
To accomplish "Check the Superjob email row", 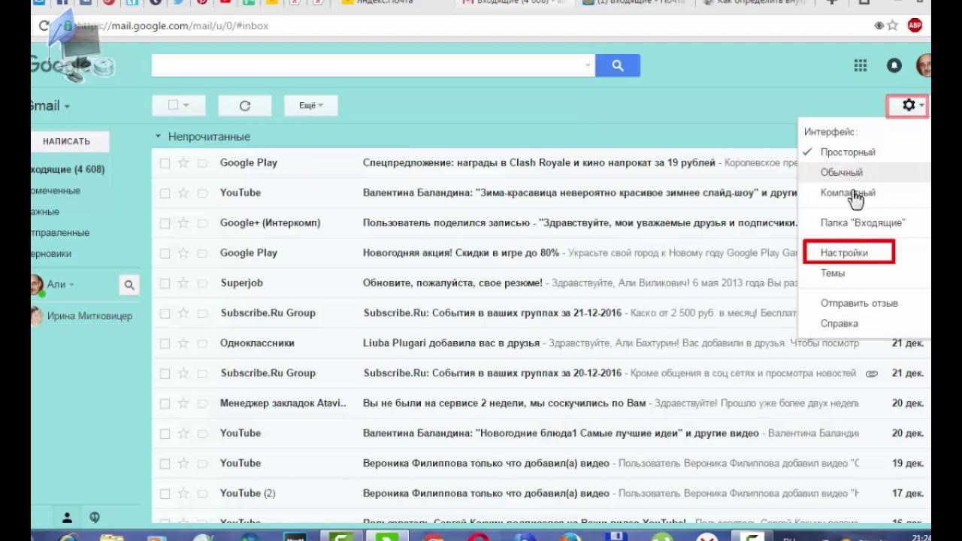I will pyautogui.click(x=165, y=283).
